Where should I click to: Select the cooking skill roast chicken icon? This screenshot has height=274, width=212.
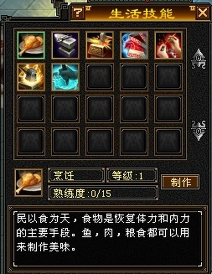[x=31, y=45]
